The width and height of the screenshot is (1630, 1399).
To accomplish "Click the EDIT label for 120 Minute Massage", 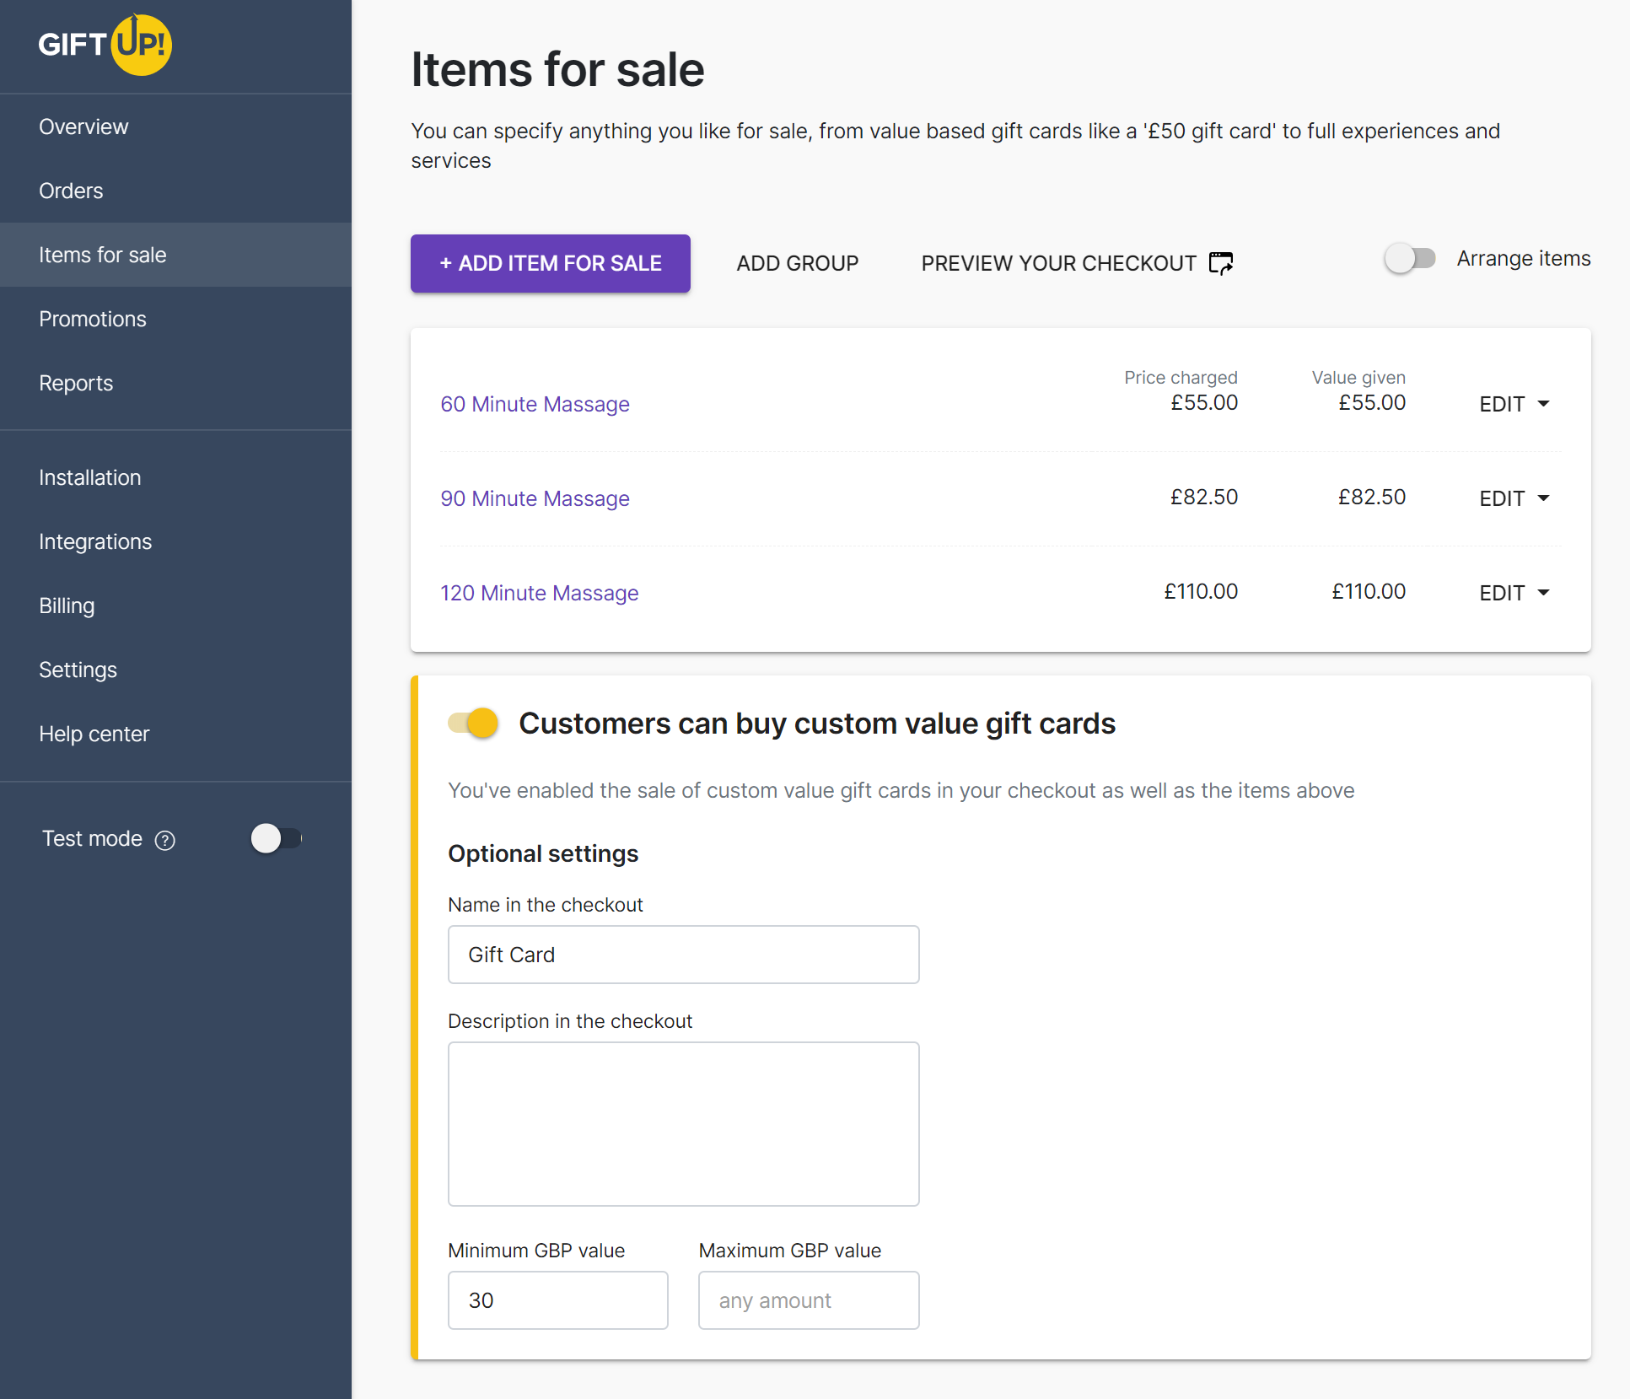I will pos(1502,593).
